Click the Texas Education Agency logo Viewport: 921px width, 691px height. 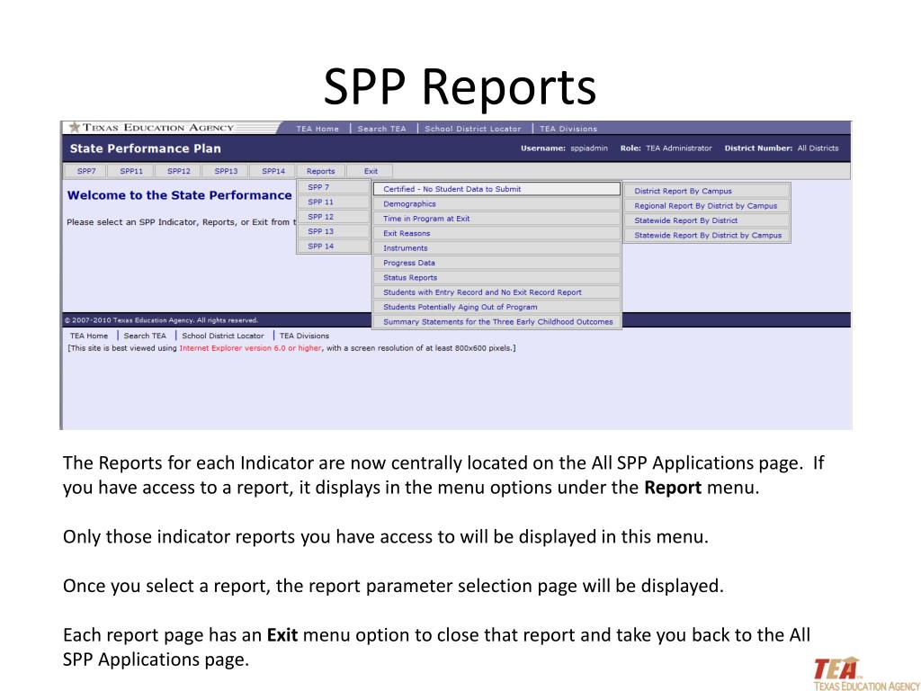151,128
